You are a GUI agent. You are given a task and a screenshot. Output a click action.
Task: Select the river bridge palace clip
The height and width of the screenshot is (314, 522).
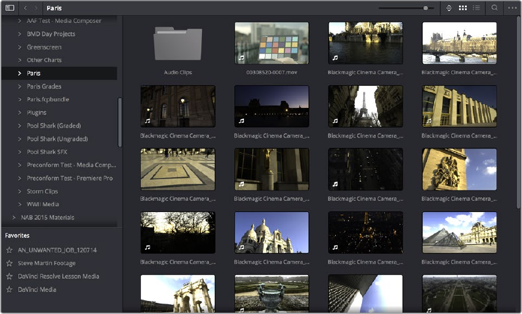(x=460, y=43)
